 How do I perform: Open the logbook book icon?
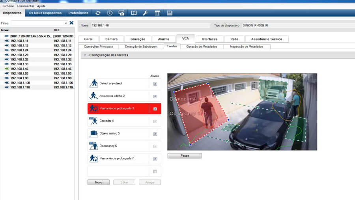[134, 13]
